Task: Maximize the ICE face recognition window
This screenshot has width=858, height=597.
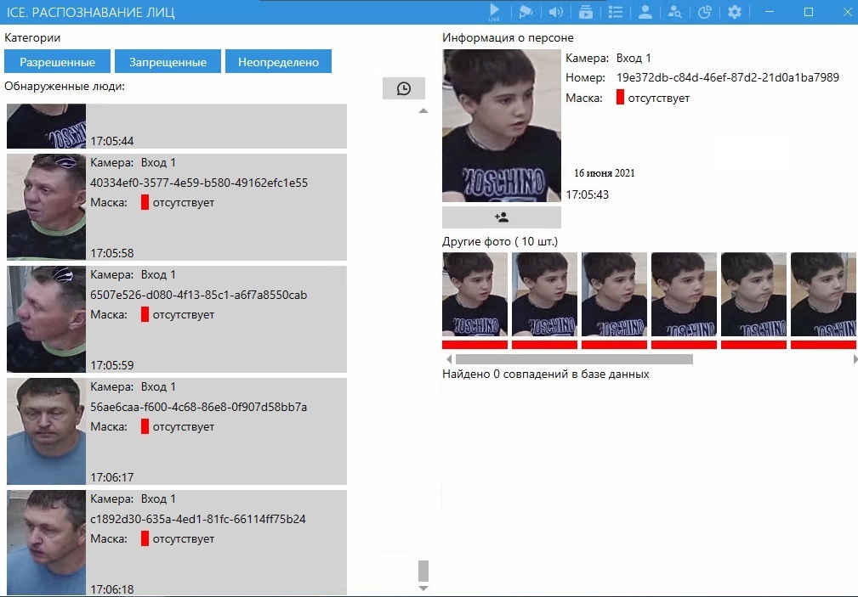Action: tap(809, 12)
